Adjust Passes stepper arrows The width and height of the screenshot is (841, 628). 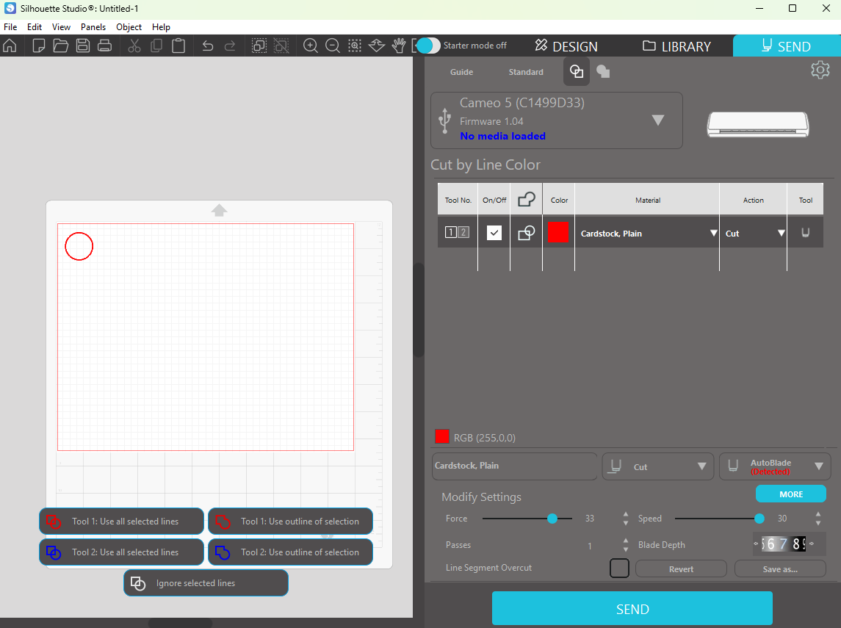[625, 545]
